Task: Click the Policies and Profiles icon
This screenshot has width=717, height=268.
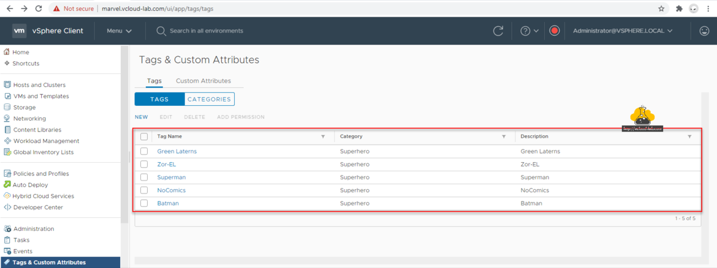Action: [x=7, y=174]
